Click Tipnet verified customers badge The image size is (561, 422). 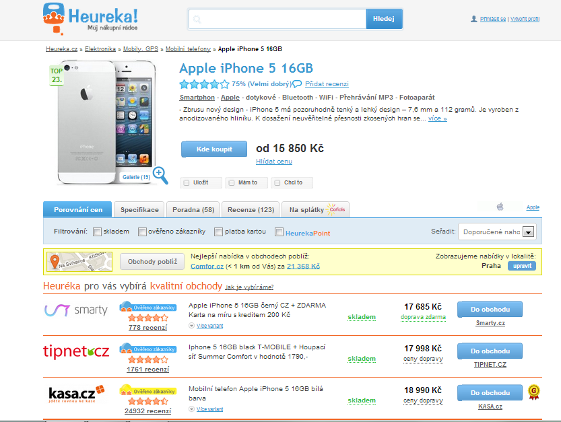(x=147, y=349)
